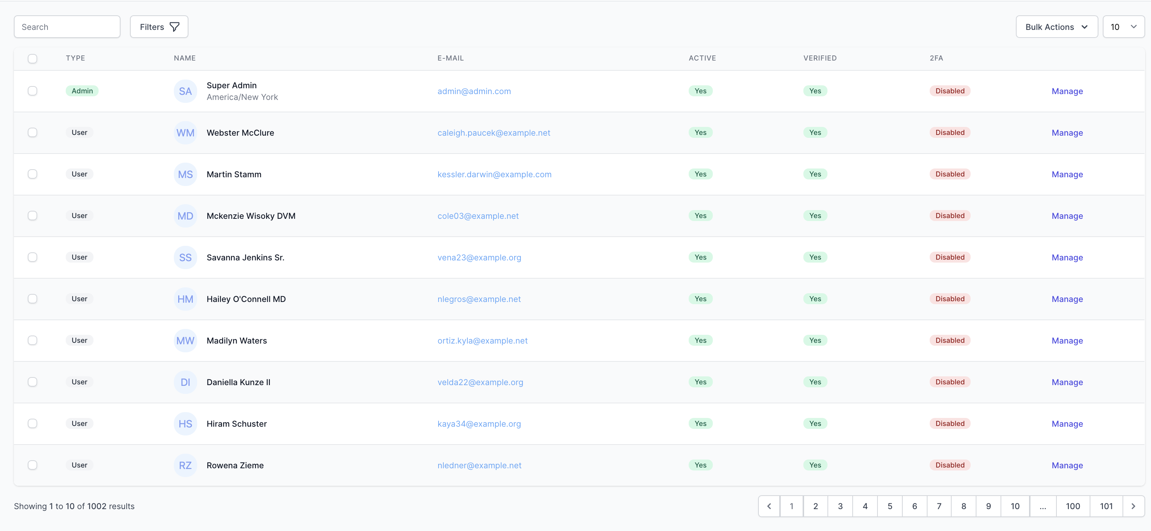Open email link admin@admin.com

tap(474, 90)
